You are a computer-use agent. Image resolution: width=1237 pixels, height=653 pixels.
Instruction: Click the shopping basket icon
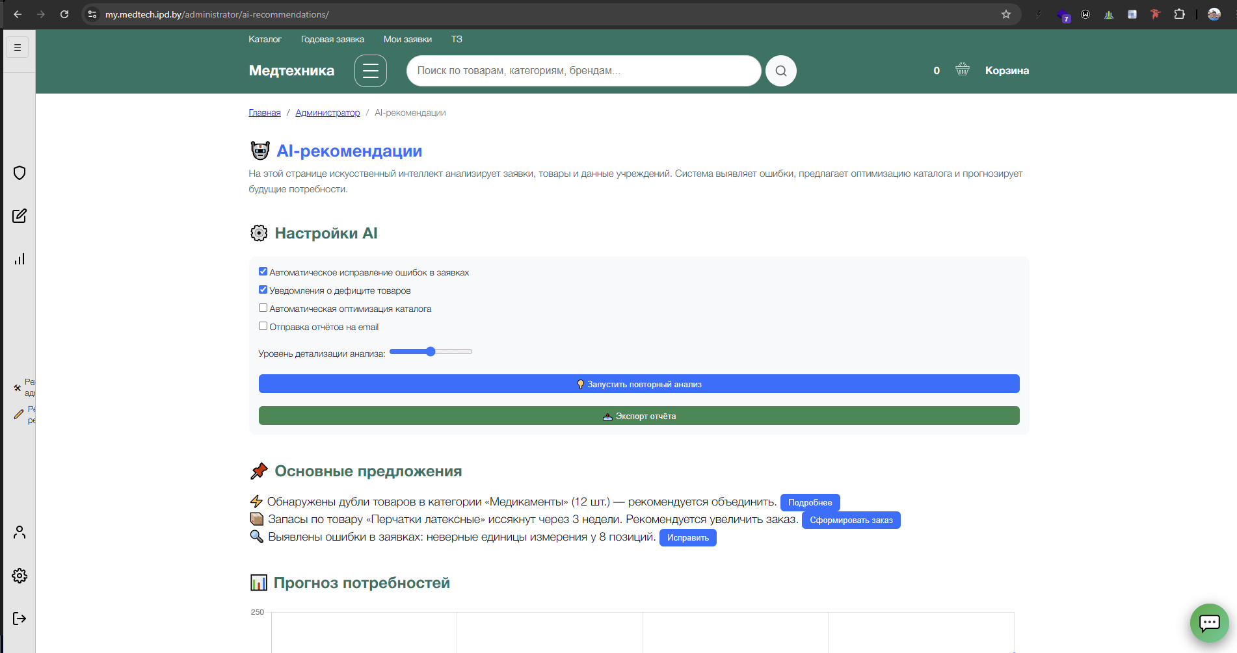pyautogui.click(x=963, y=70)
